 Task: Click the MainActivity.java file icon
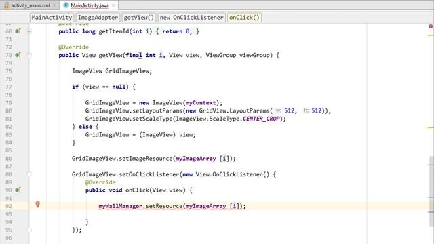(x=66, y=5)
